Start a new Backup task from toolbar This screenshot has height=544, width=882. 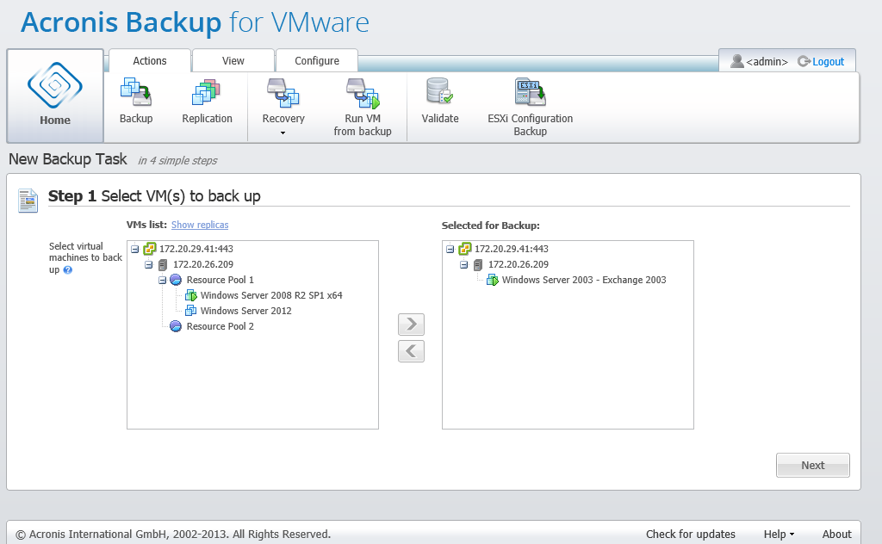pyautogui.click(x=136, y=102)
